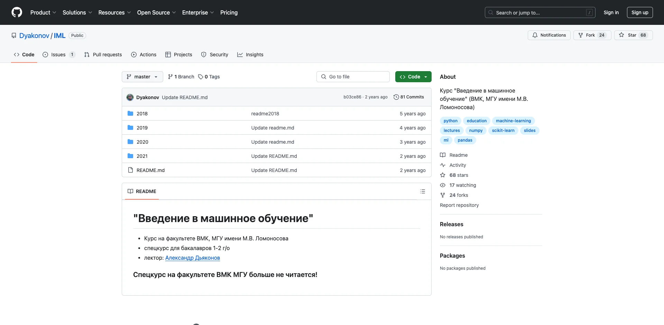Click Report repository
The height and width of the screenshot is (325, 664).
(459, 205)
